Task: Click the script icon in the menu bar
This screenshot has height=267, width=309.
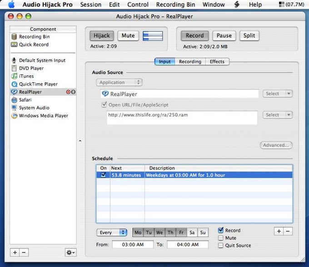Action: [x=237, y=5]
